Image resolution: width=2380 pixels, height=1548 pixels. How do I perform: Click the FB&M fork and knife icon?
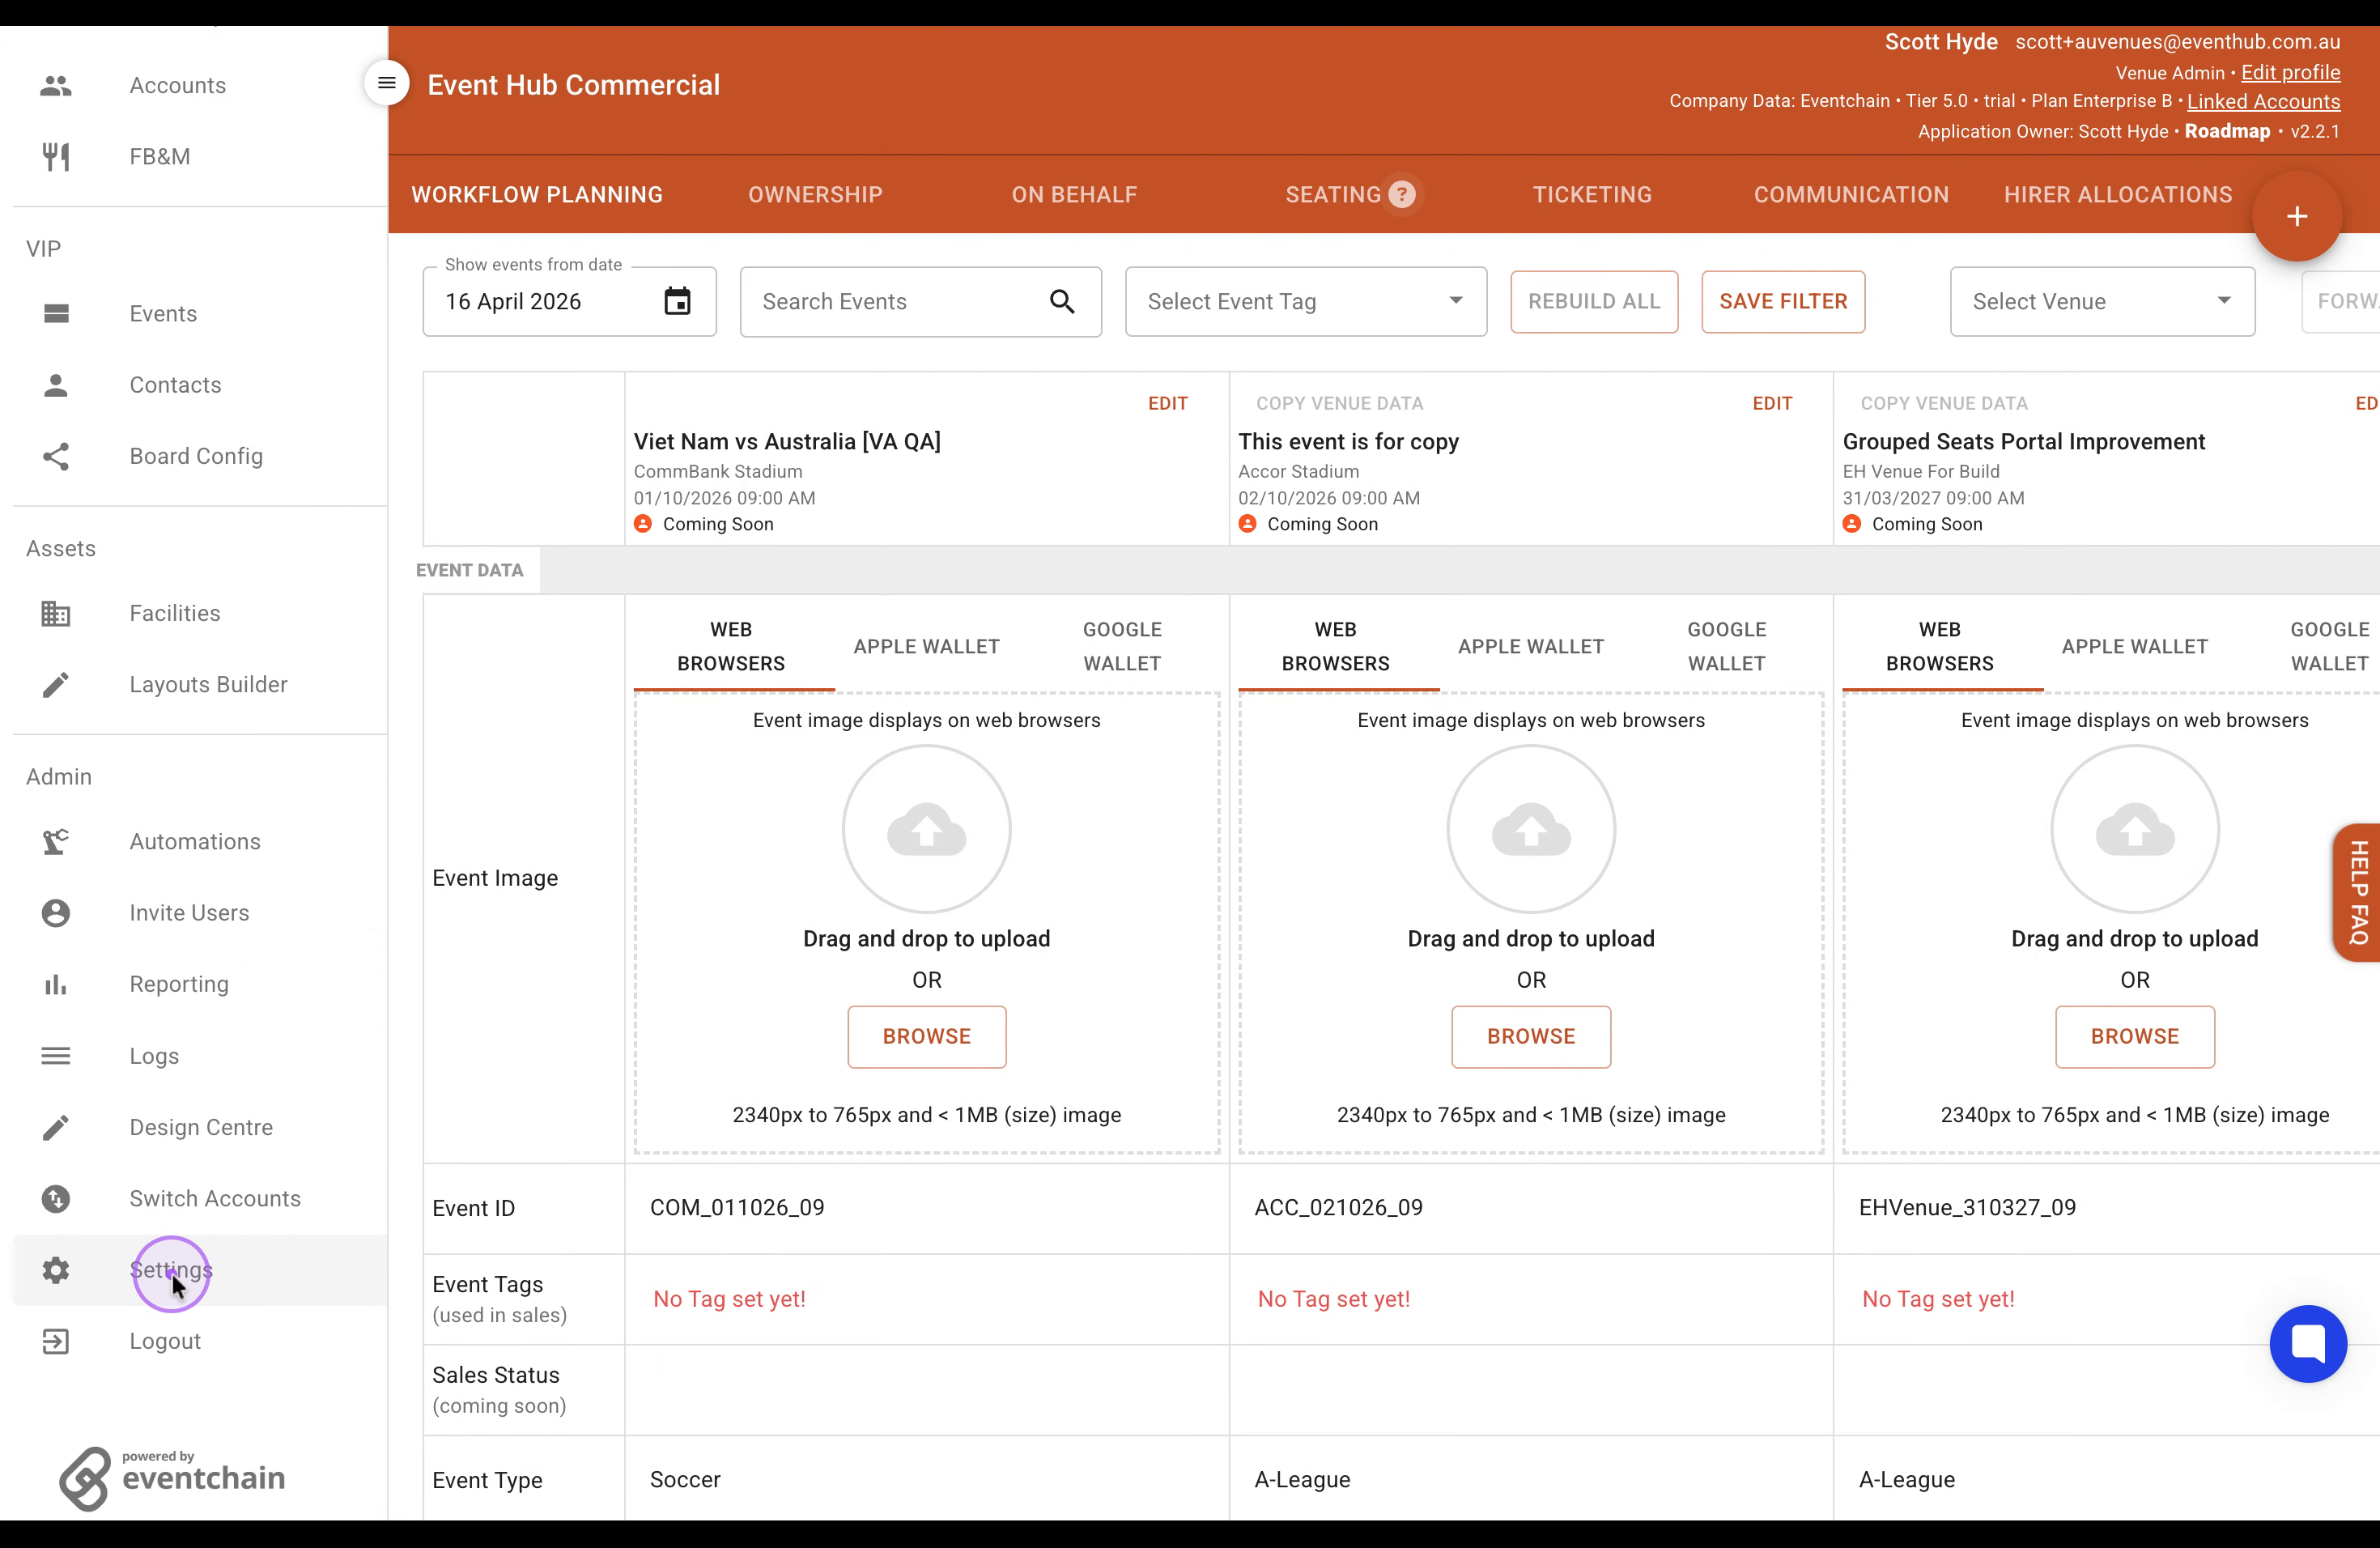pyautogui.click(x=56, y=157)
